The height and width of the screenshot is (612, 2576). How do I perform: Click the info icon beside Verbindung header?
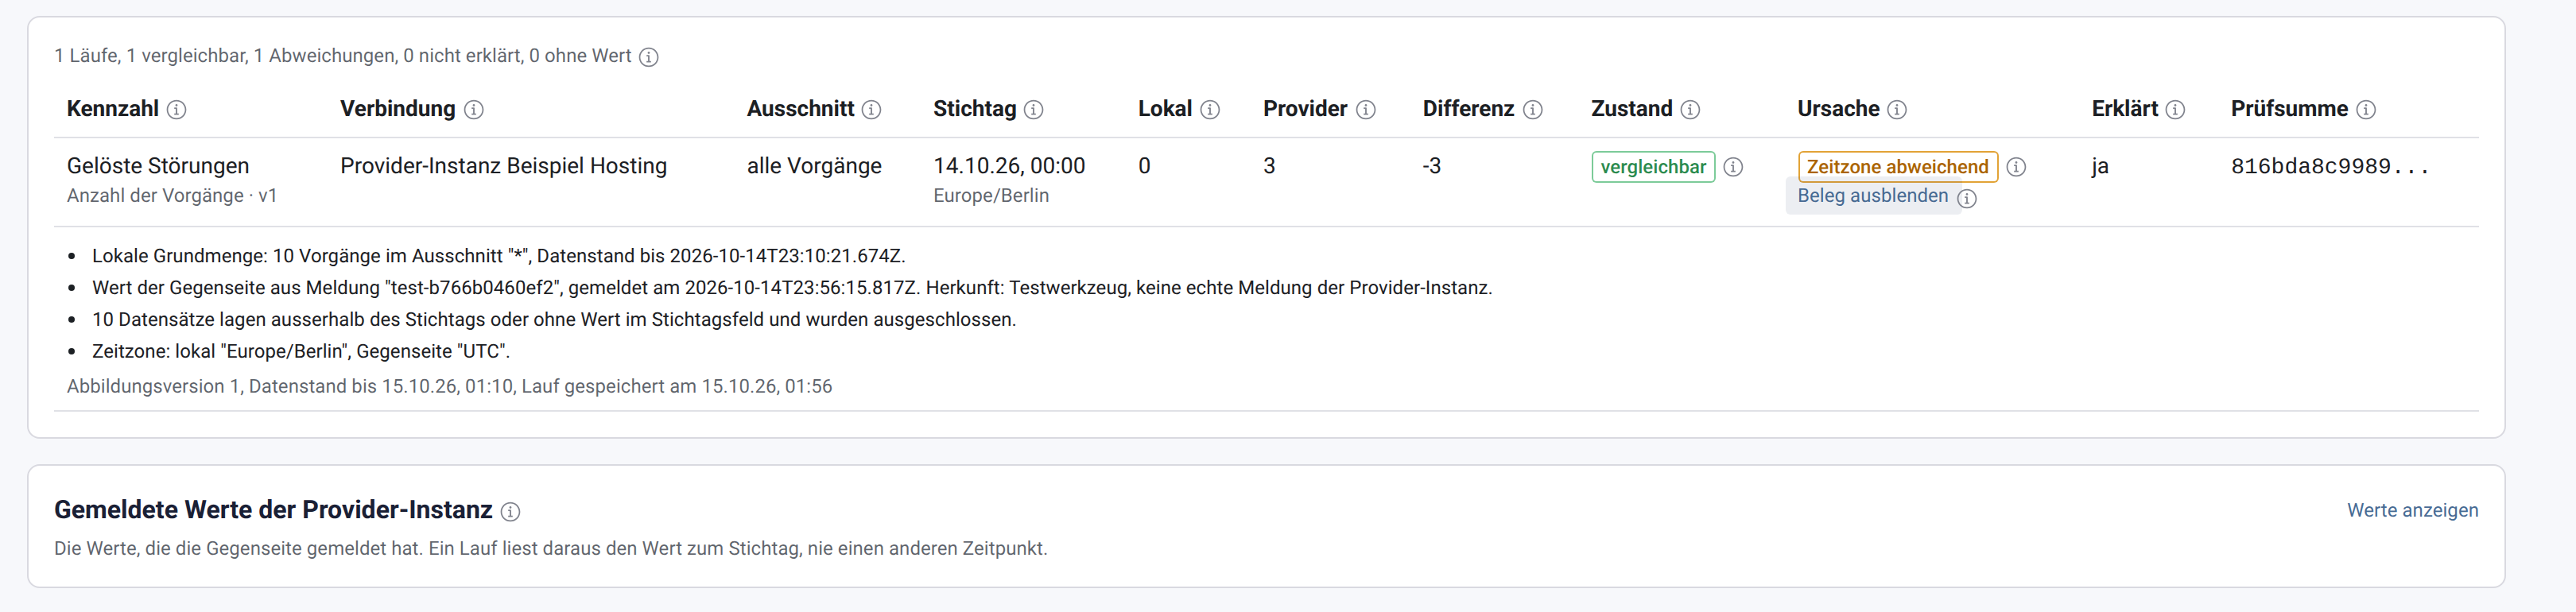[474, 109]
